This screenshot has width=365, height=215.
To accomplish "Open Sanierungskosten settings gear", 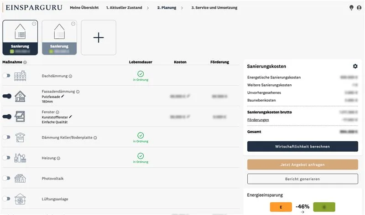I will [355, 66].
